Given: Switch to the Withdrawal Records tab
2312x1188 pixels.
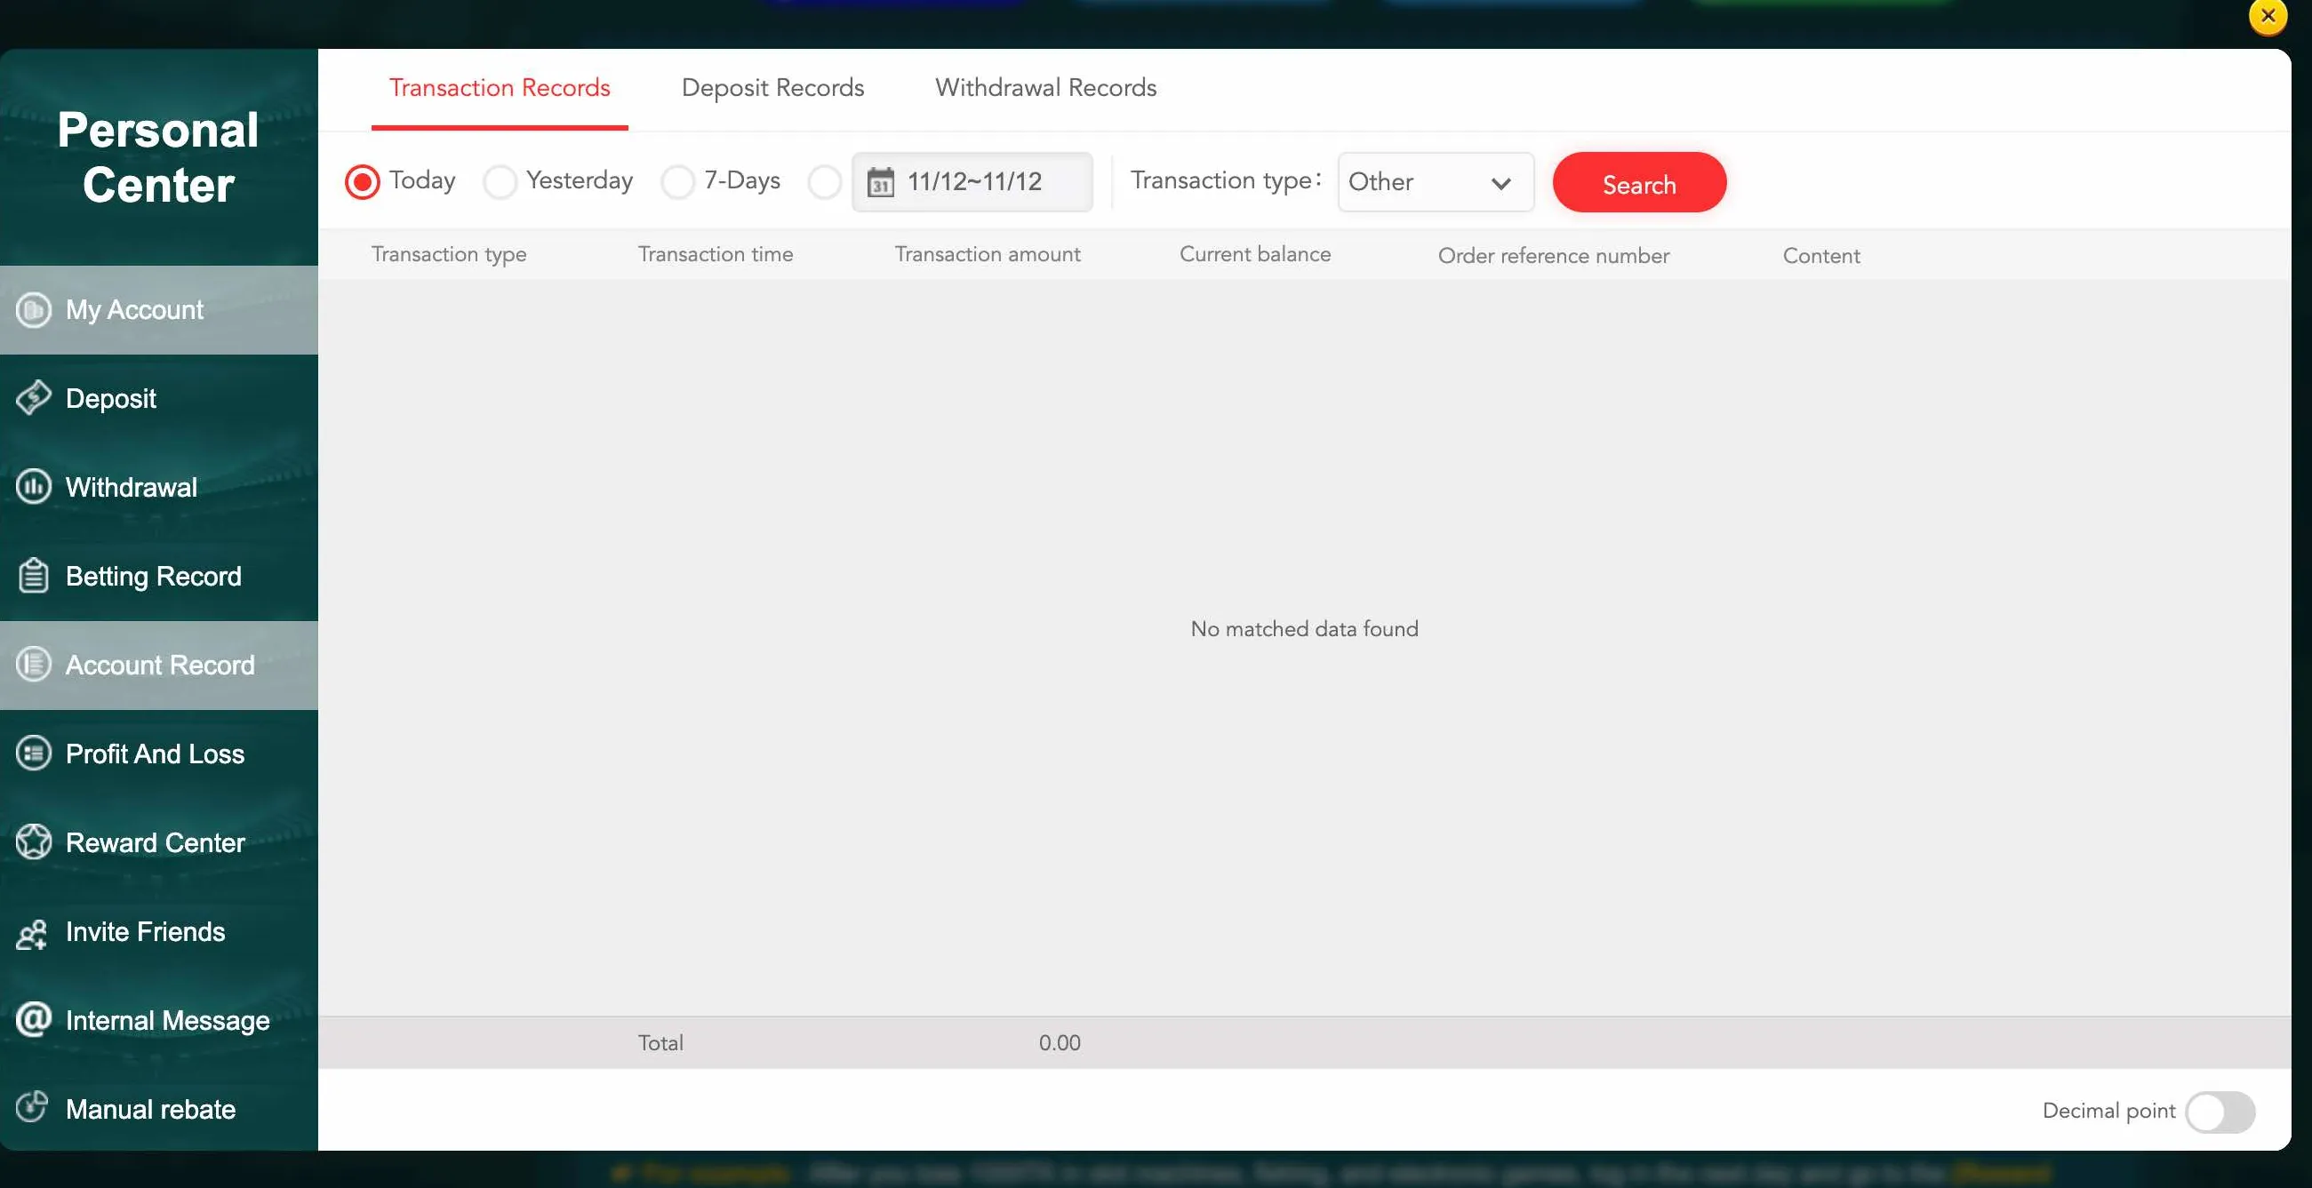Looking at the screenshot, I should coord(1045,88).
